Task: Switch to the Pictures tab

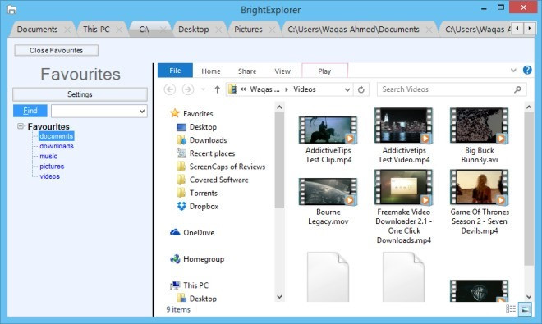Action: (x=248, y=30)
